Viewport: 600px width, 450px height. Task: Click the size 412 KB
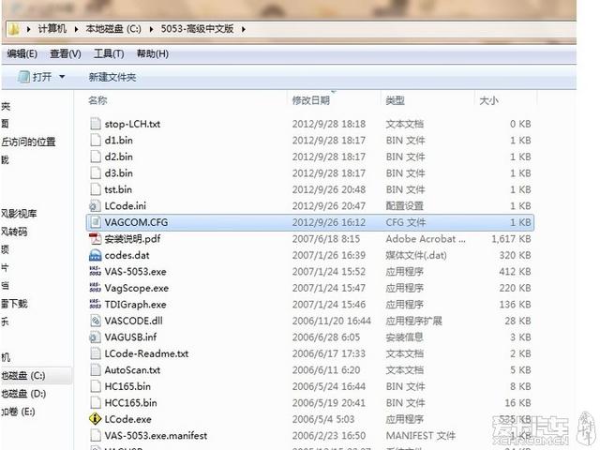515,272
